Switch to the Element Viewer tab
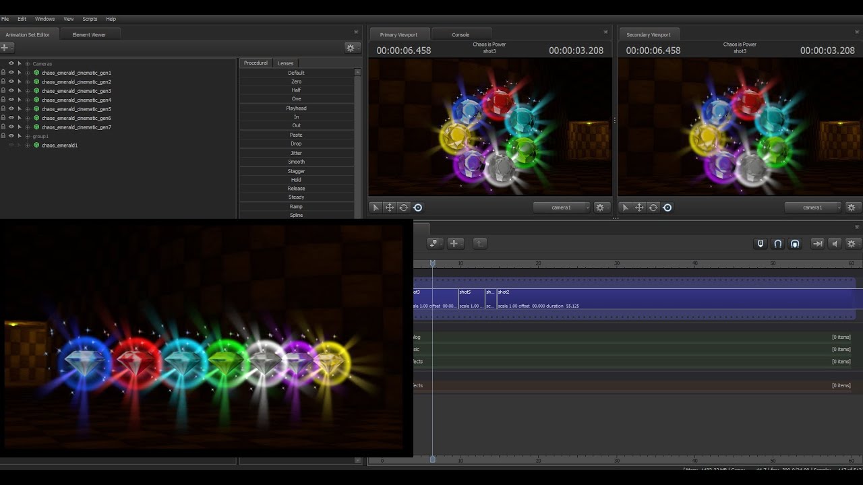The width and height of the screenshot is (863, 485). click(x=89, y=34)
